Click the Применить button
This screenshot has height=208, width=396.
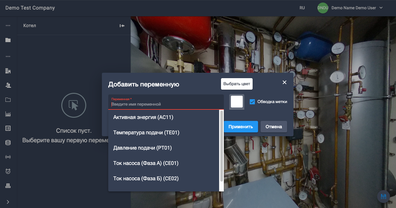tap(241, 127)
